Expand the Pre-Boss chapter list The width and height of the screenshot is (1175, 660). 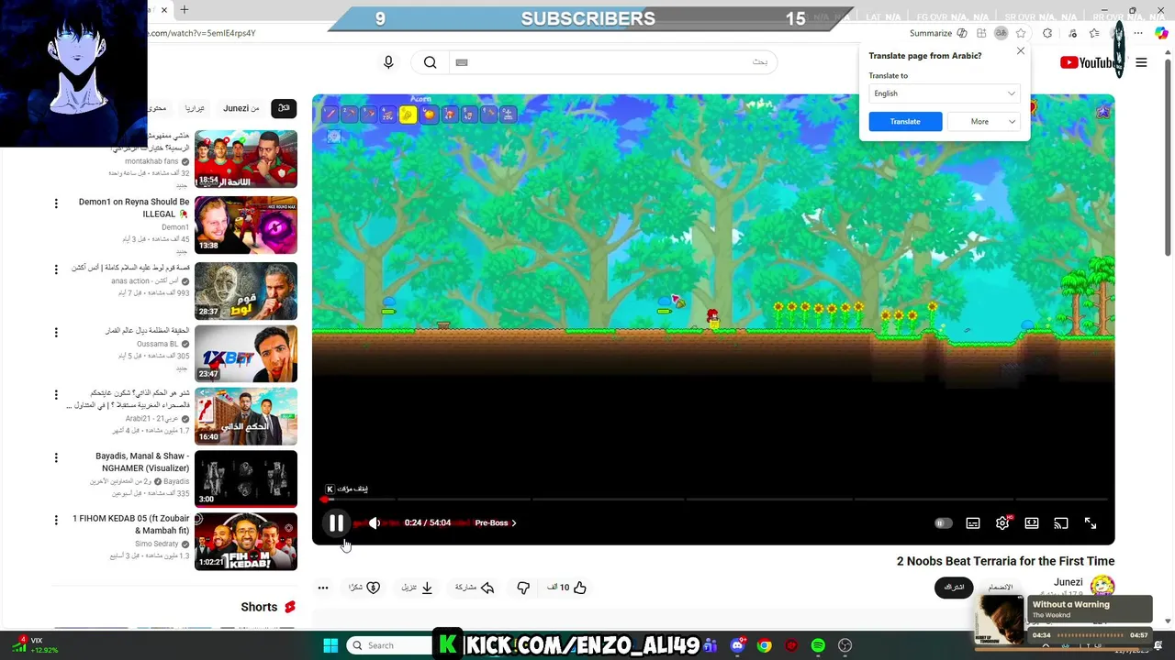click(496, 523)
